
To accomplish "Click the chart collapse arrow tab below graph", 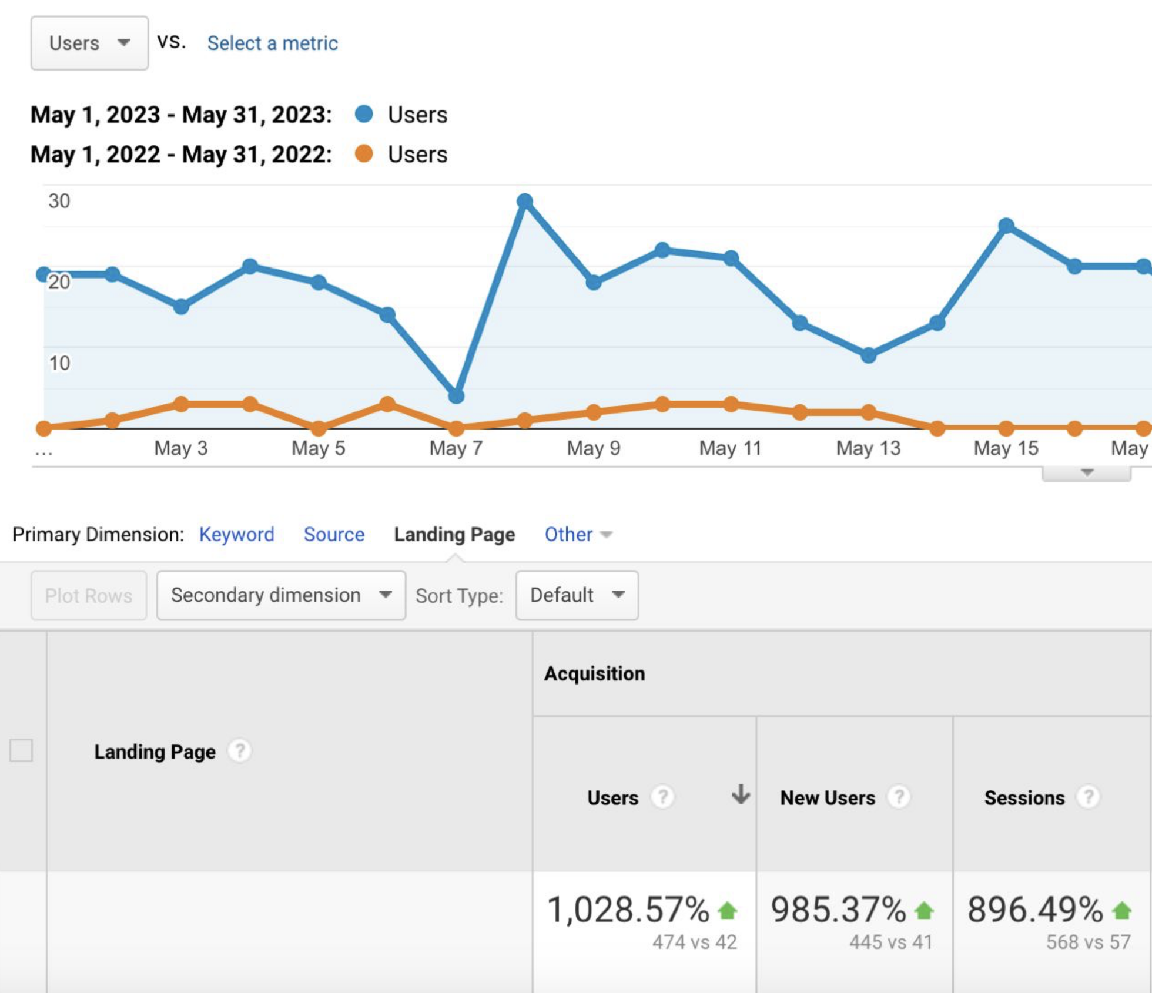I will tap(1086, 473).
